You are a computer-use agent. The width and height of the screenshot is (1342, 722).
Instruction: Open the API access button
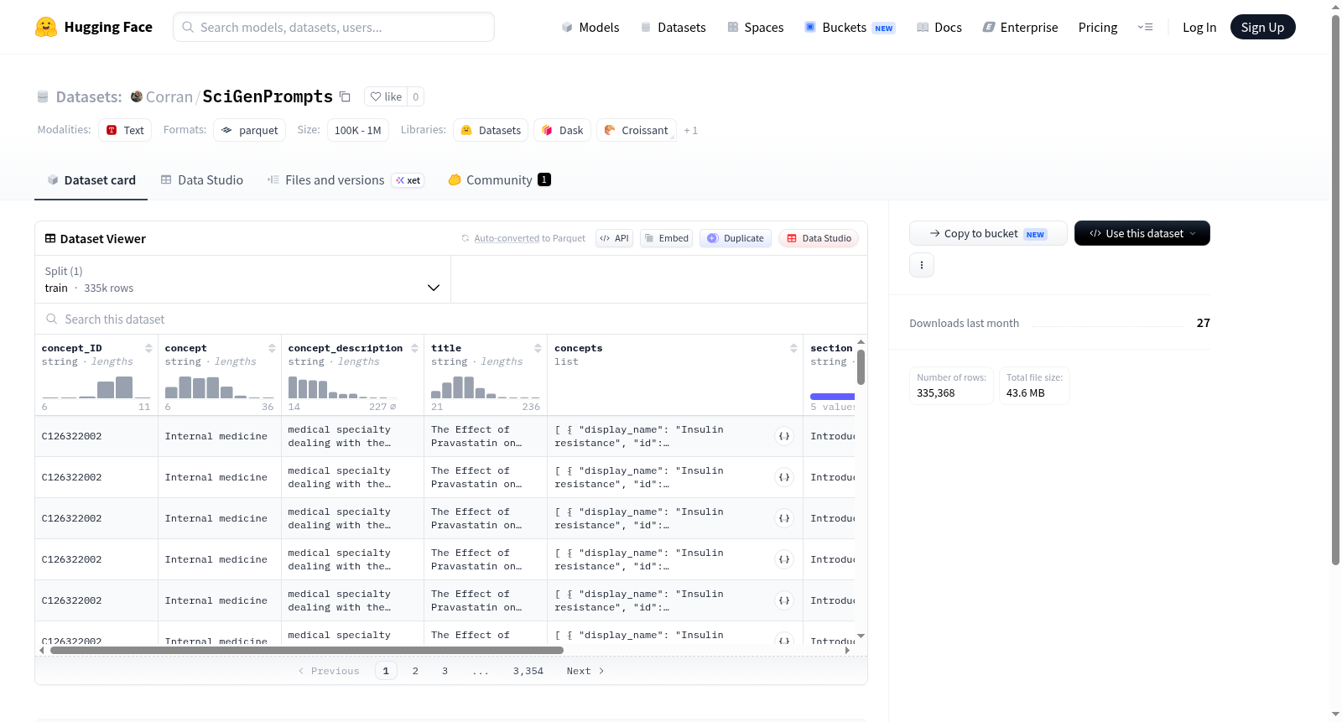[614, 238]
